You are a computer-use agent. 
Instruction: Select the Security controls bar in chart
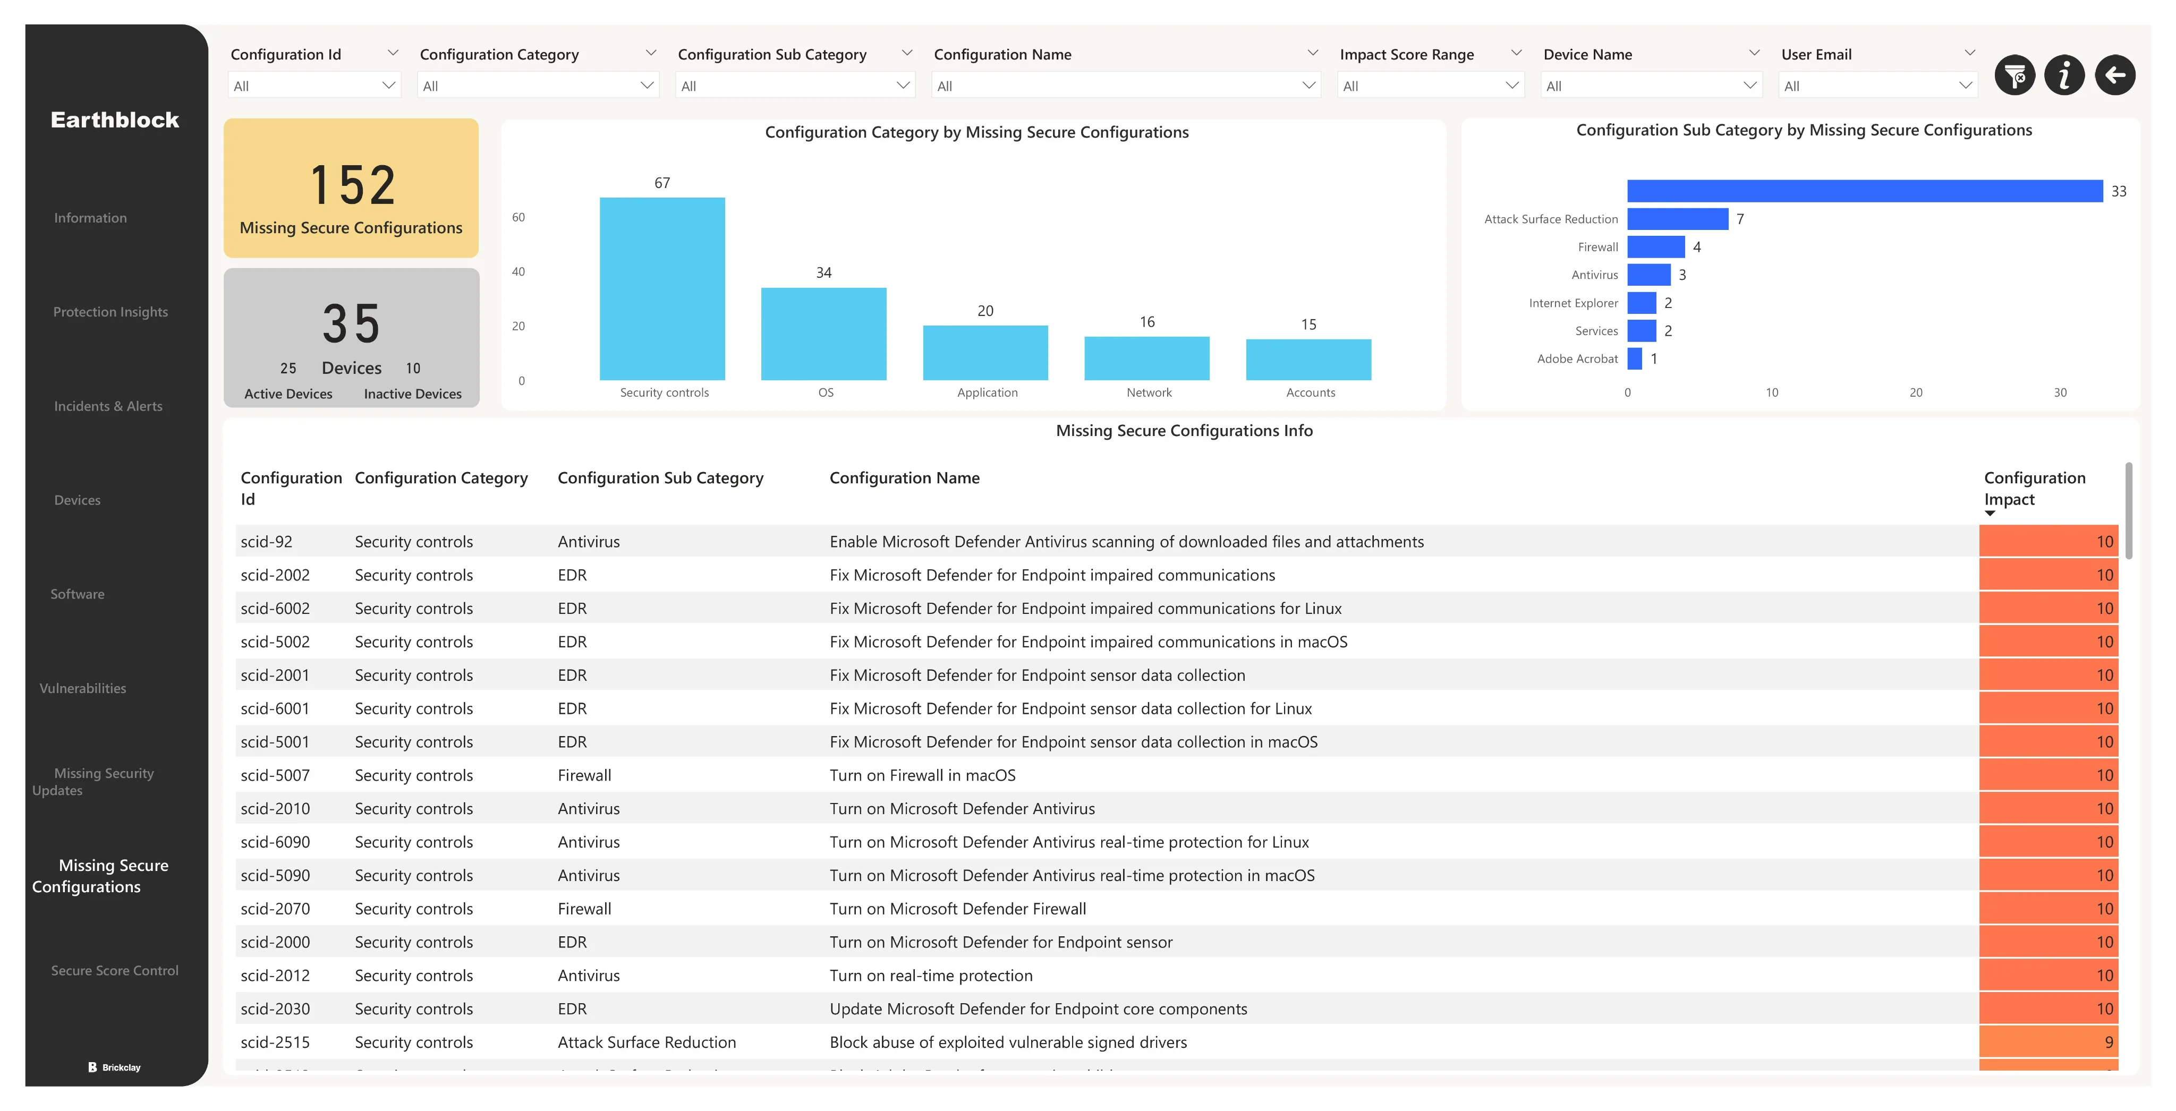tap(661, 289)
